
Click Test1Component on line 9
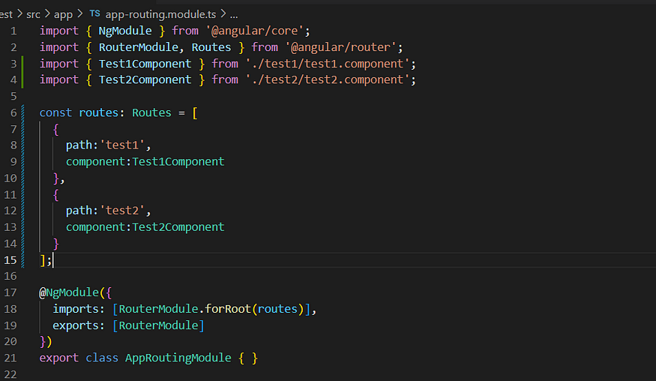(178, 162)
